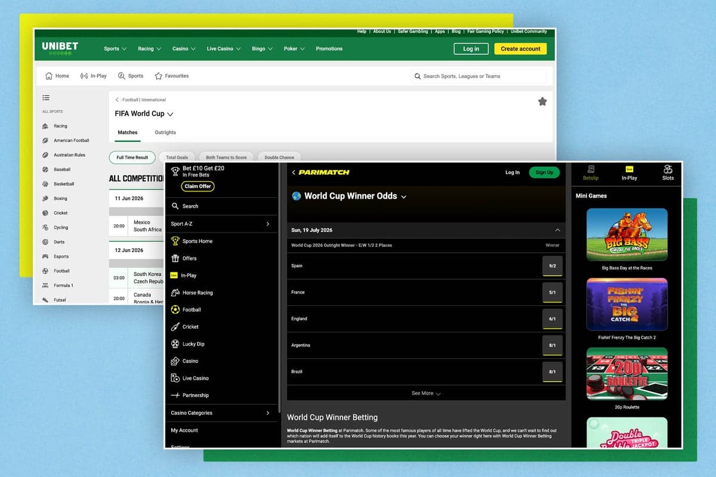Viewport: 716px width, 477px height.
Task: Expand Unibet Casino top menu
Action: pos(184,49)
